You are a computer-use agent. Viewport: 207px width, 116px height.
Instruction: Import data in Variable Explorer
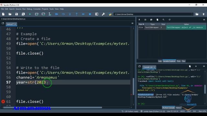(139, 20)
